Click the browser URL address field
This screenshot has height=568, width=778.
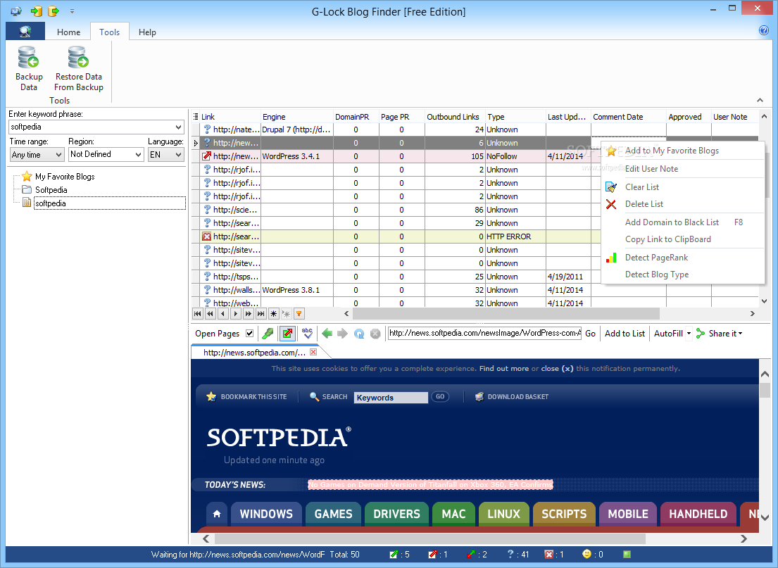(x=484, y=334)
